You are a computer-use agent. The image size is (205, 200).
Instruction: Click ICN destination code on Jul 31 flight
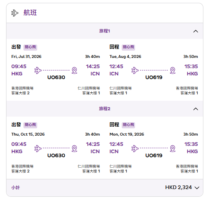click(95, 74)
